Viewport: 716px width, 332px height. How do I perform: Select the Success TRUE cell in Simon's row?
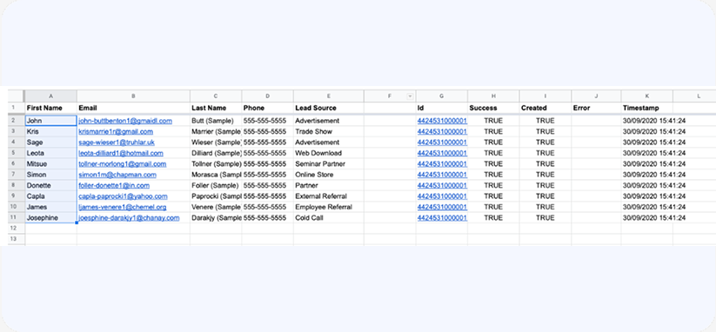[493, 175]
